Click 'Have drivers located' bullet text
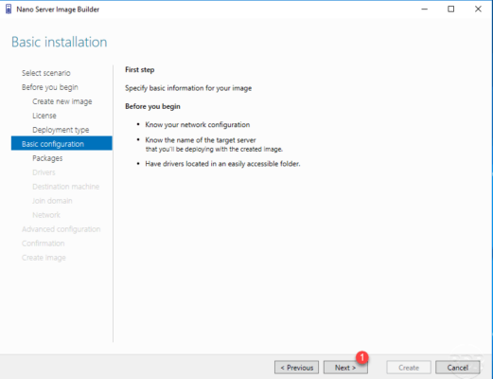The image size is (493, 379). [222, 164]
